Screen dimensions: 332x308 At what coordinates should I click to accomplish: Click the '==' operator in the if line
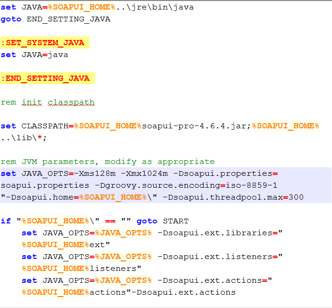point(110,221)
